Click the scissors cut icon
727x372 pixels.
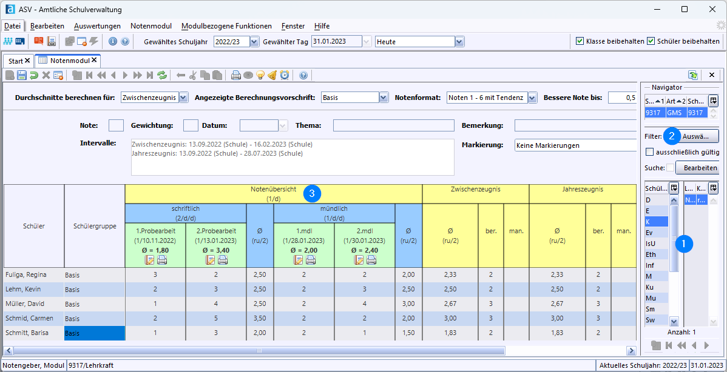193,75
